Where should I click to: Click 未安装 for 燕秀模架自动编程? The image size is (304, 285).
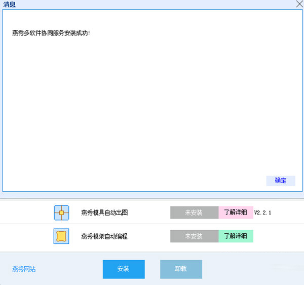(194, 236)
